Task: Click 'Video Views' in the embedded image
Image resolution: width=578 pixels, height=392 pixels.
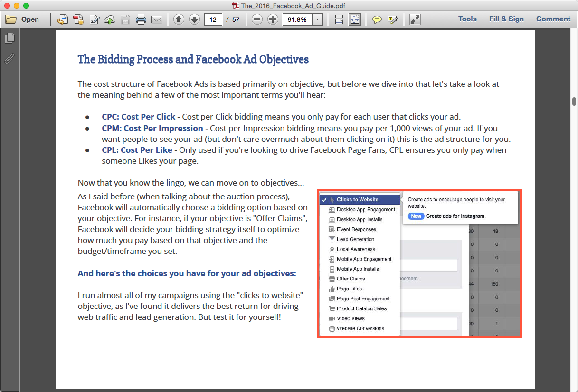Action: pos(351,318)
